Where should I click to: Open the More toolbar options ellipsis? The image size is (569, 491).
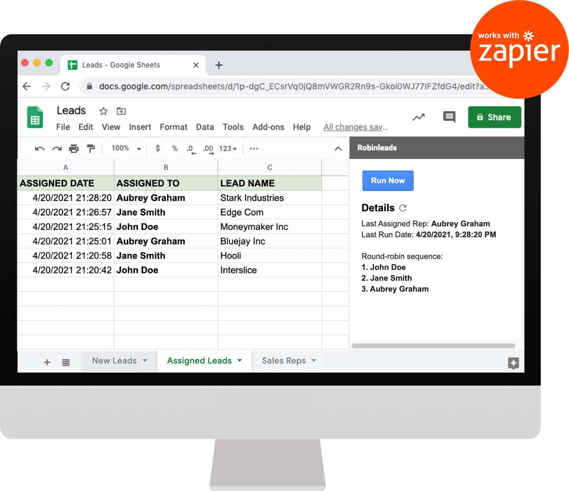click(254, 149)
